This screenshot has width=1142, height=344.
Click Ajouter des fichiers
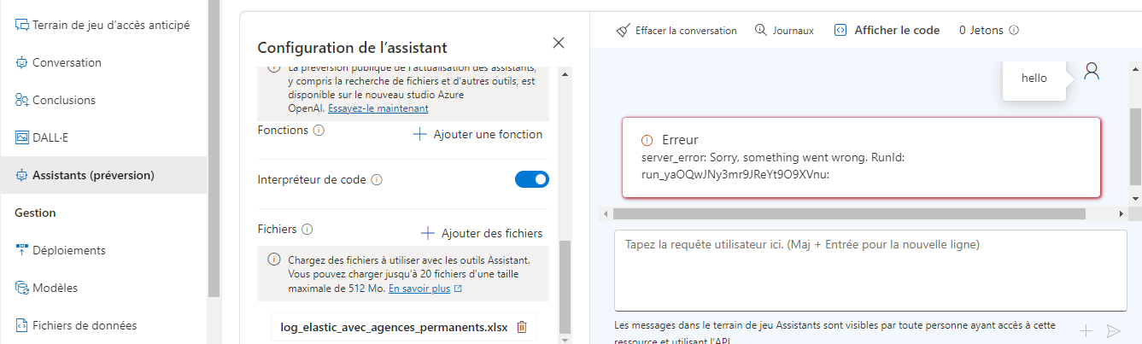click(482, 233)
